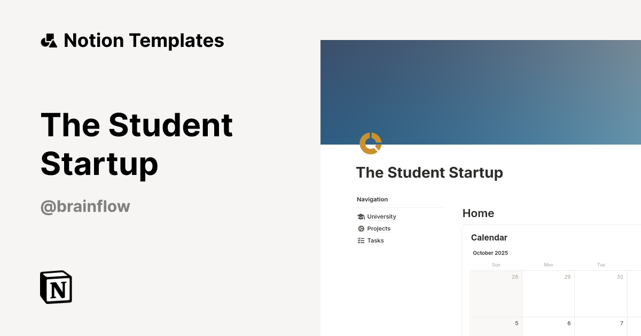641x336 pixels.
Task: Click the 'October 2025' month label
Action: [x=490, y=253]
